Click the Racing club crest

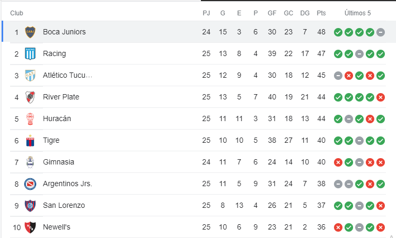[30, 53]
